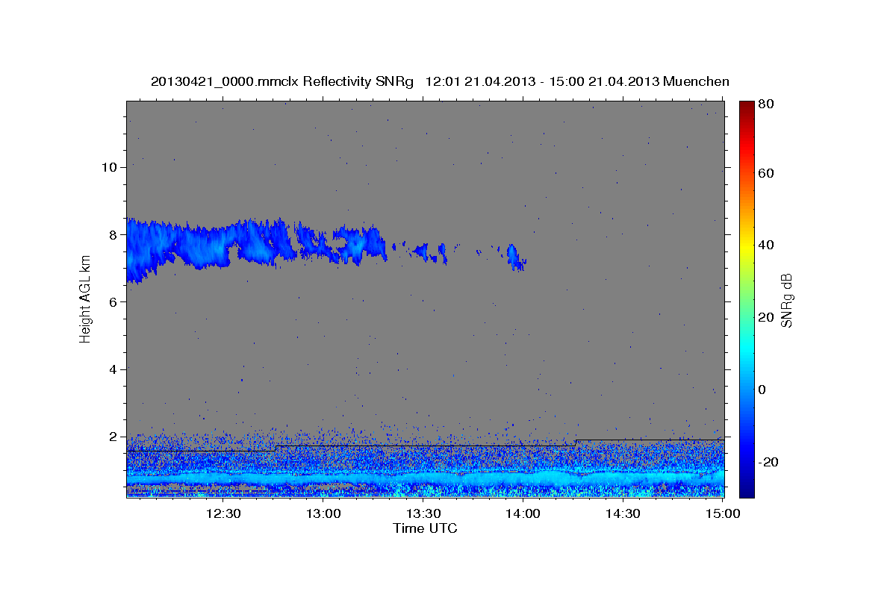This screenshot has width=896, height=597.
Task: Click the 14:30 time tick label
Action: (x=623, y=513)
